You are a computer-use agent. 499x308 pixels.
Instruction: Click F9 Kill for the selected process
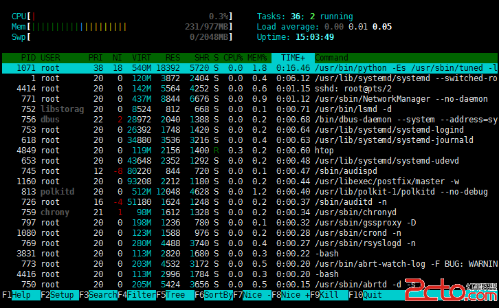tap(329, 295)
